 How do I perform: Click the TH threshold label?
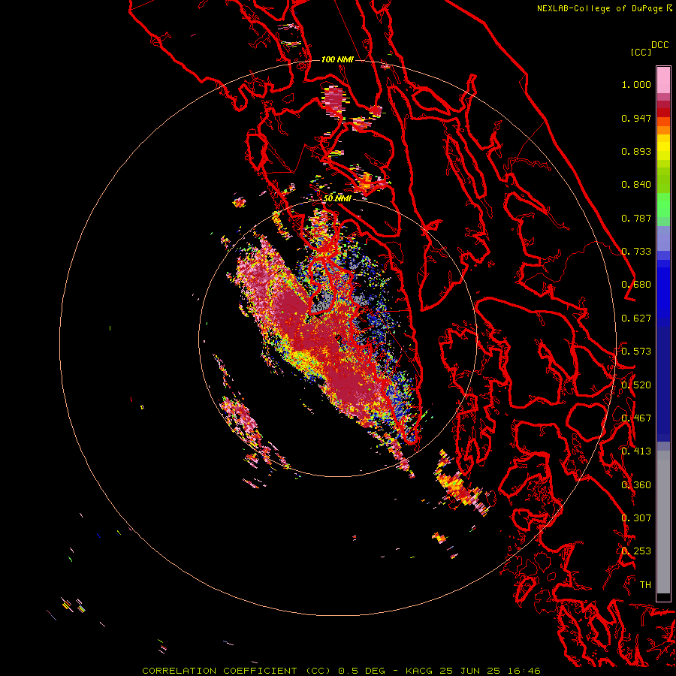click(x=645, y=585)
